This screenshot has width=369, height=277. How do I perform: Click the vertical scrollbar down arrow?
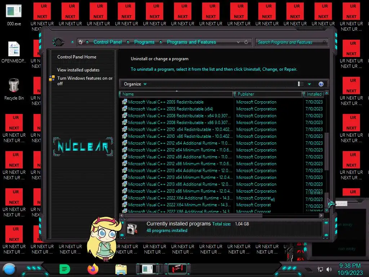click(x=326, y=210)
